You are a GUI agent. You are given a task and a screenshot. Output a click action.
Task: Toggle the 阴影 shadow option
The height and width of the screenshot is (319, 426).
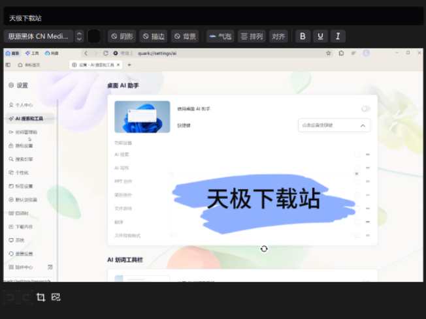(122, 36)
